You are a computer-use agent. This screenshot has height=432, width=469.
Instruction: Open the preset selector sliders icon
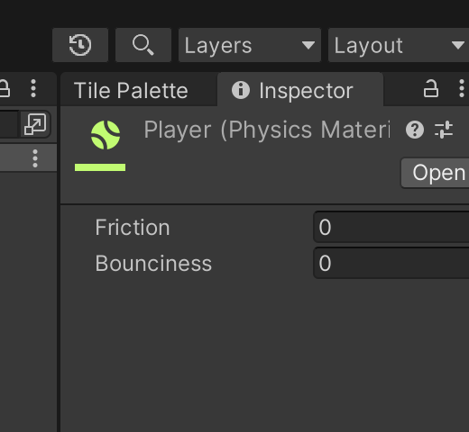[444, 130]
